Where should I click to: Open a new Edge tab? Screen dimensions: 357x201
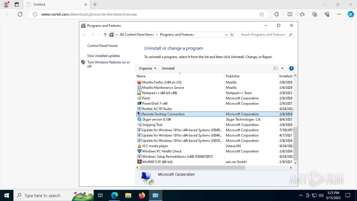[x=95, y=4]
